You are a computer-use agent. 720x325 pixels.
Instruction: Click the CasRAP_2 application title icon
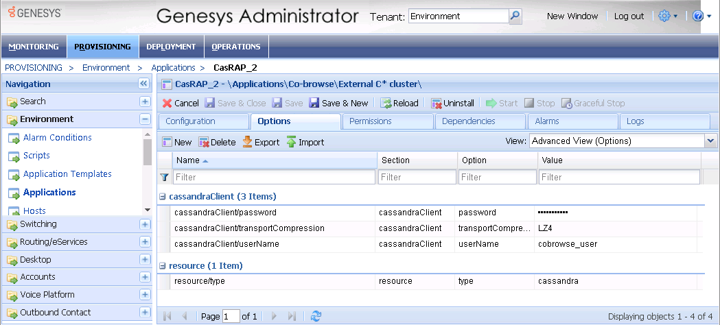[167, 84]
